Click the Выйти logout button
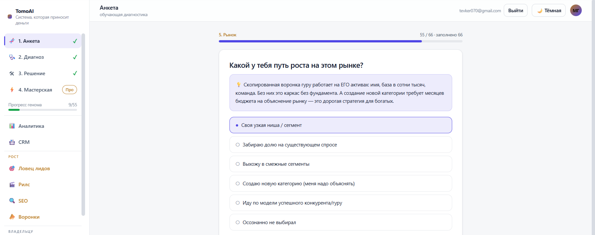Image resolution: width=595 pixels, height=235 pixels. (516, 11)
